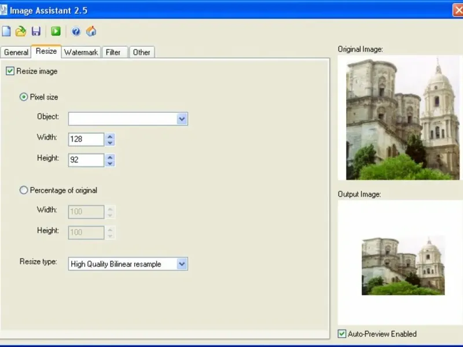Image resolution: width=463 pixels, height=347 pixels.
Task: Go to the Filter tab
Action: [x=115, y=52]
